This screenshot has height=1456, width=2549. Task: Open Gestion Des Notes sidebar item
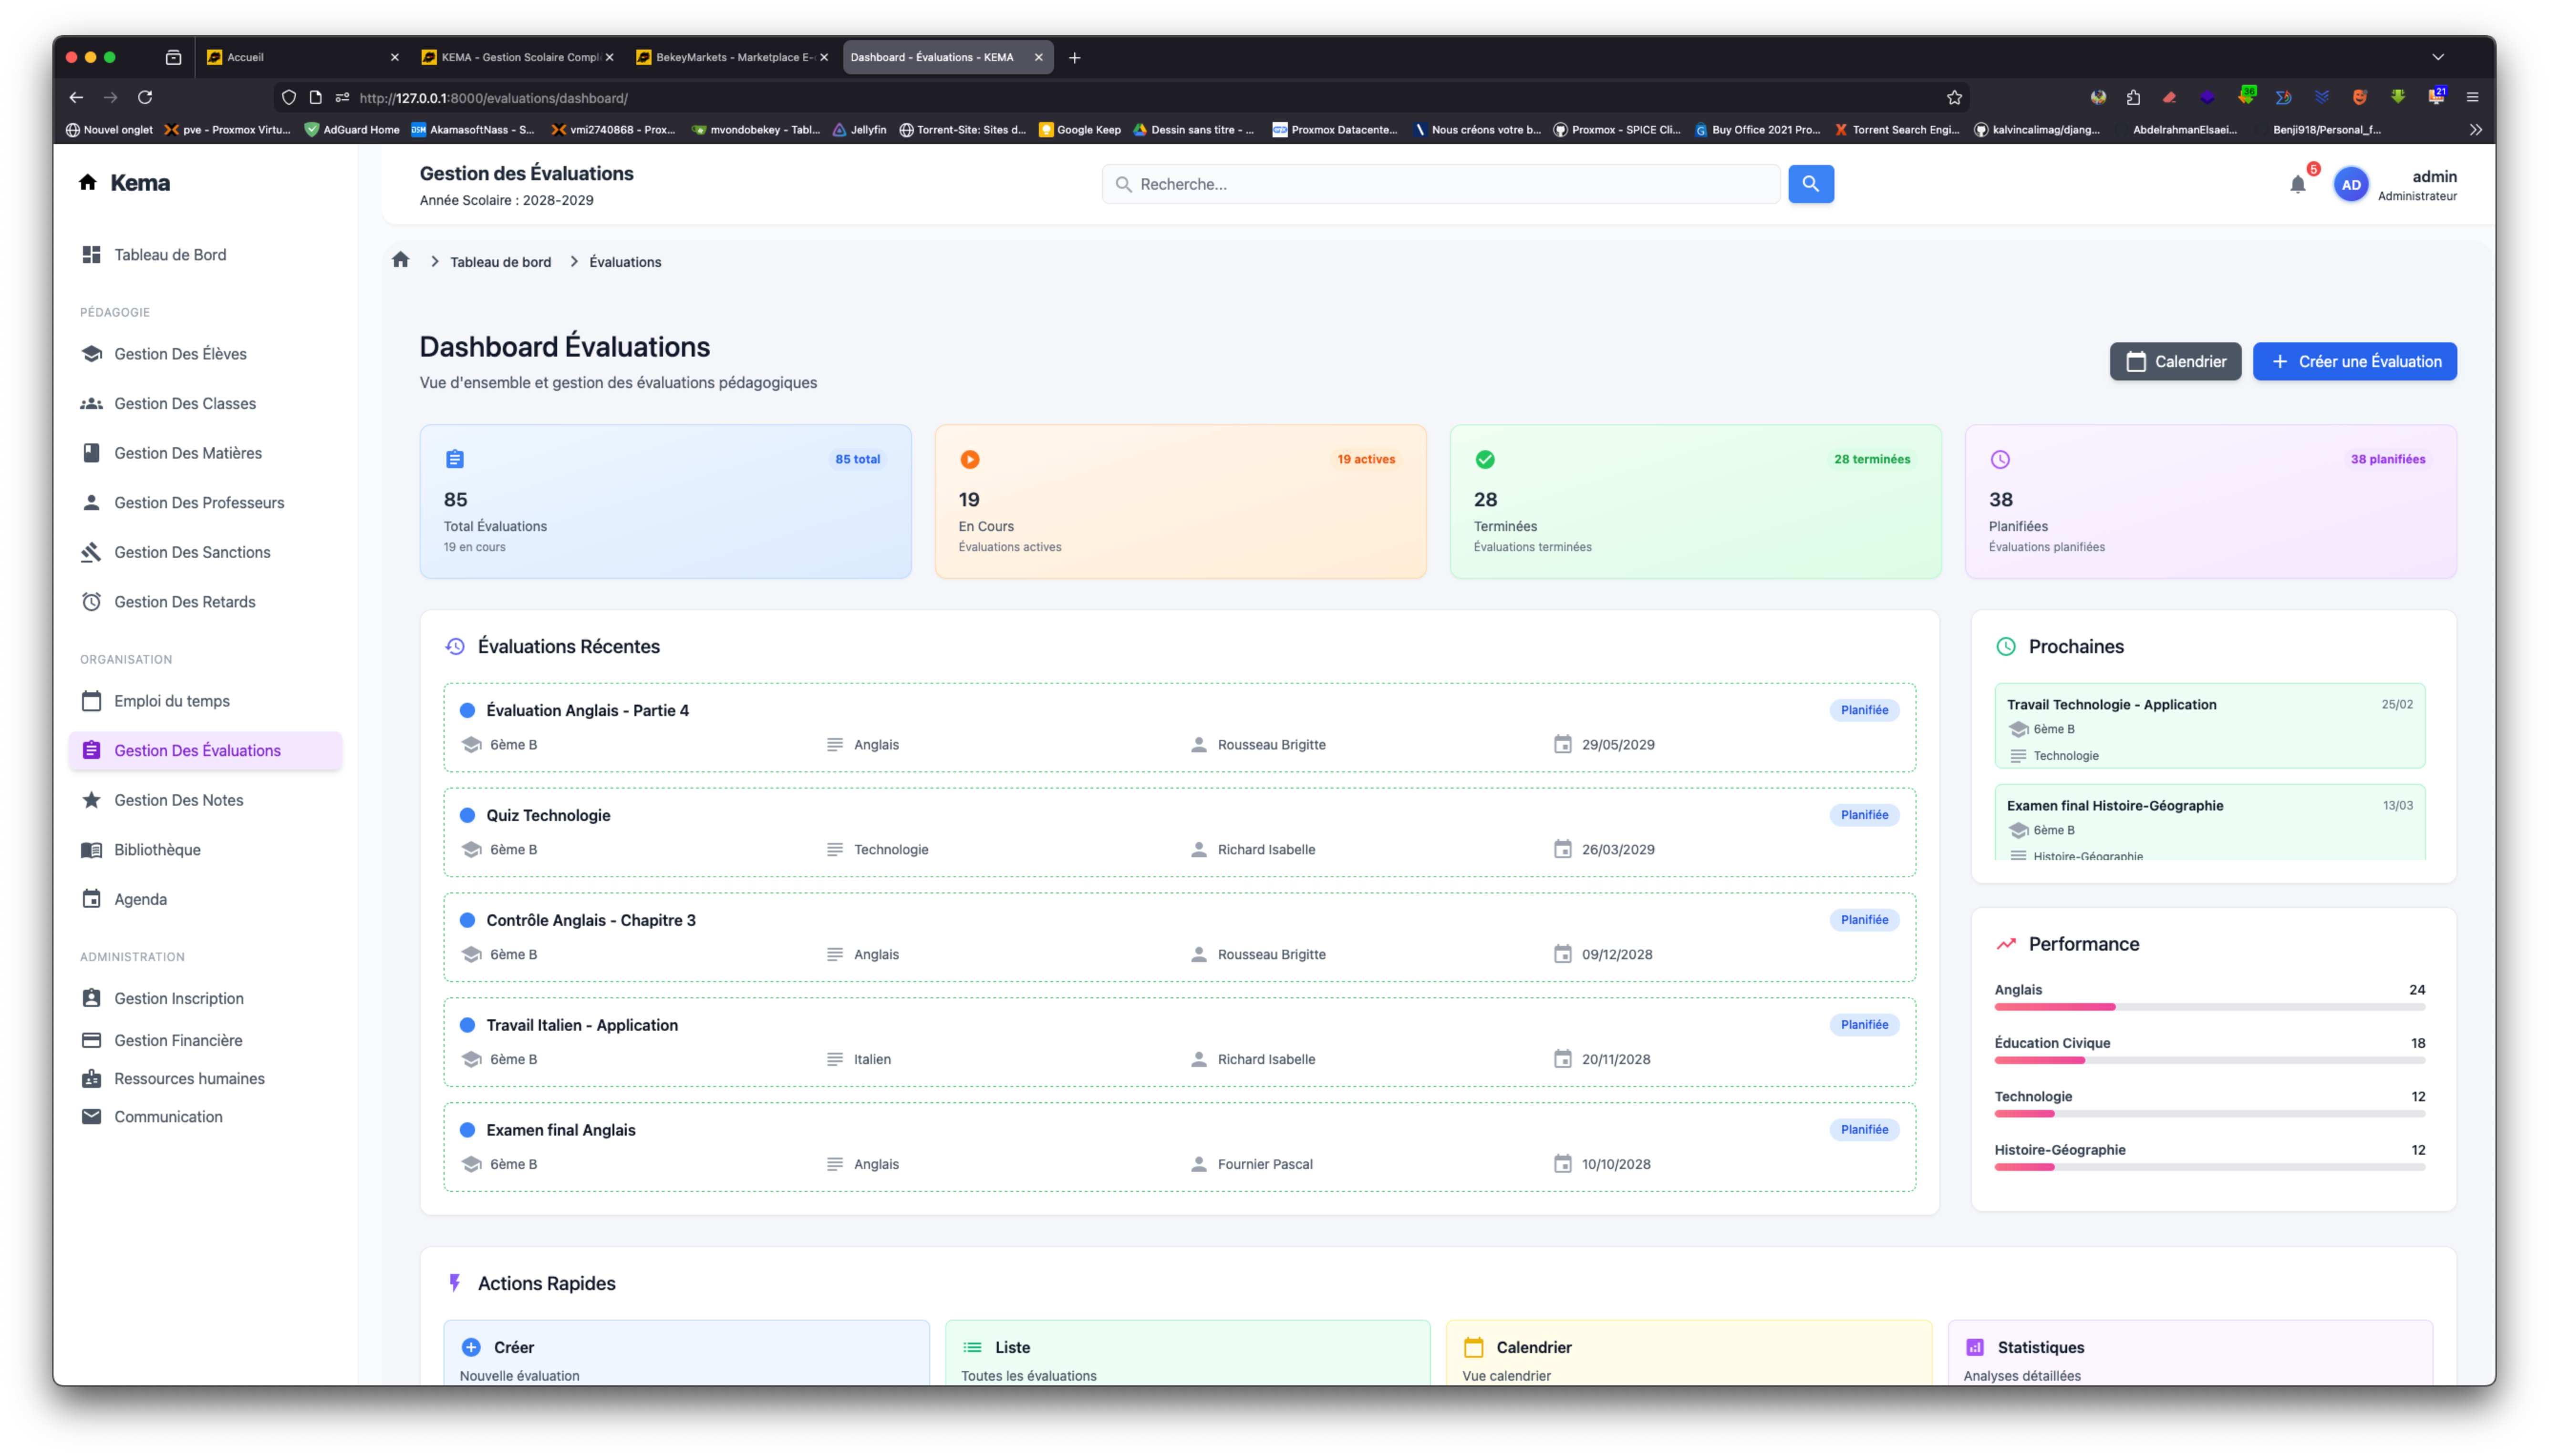coord(179,800)
